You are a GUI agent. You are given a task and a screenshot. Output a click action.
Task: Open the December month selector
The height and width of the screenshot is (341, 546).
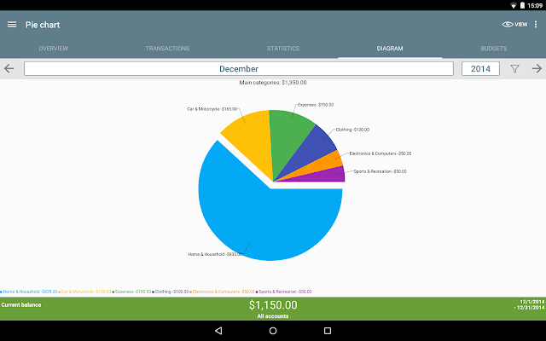239,68
